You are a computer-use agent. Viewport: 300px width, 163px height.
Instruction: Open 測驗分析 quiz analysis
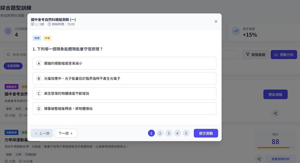tap(283, 55)
